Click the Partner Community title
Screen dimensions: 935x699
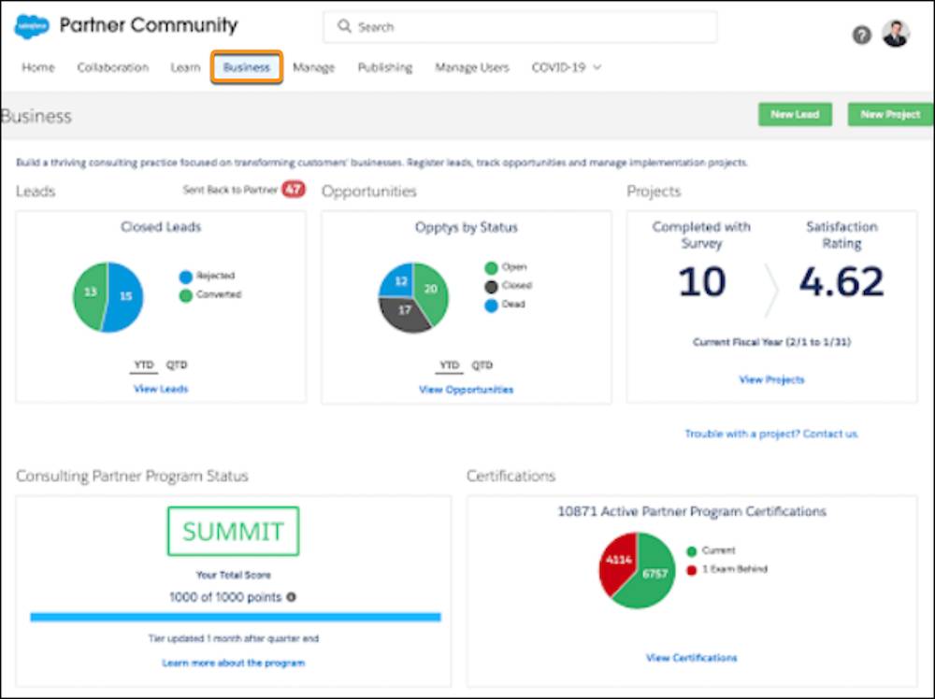click(149, 25)
